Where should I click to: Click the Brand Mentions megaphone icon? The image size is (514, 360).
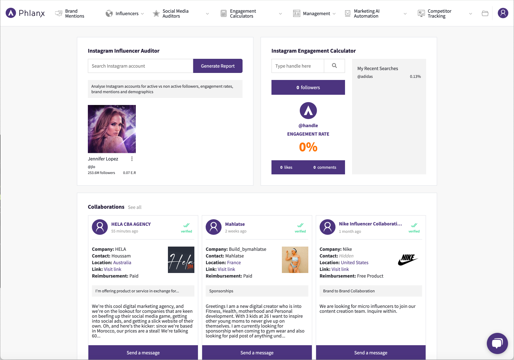59,13
